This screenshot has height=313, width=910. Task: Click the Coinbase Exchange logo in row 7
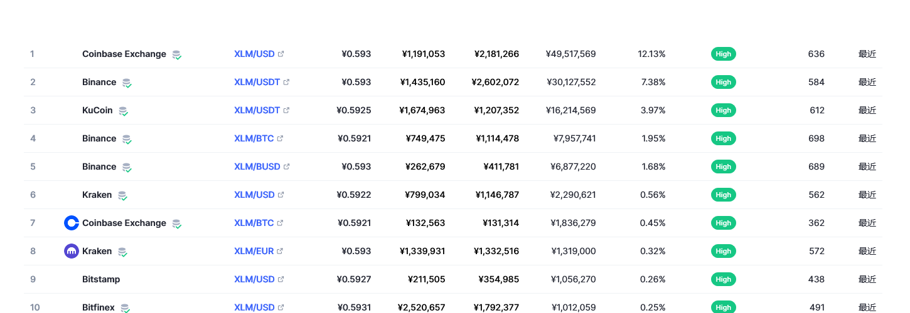(x=72, y=223)
